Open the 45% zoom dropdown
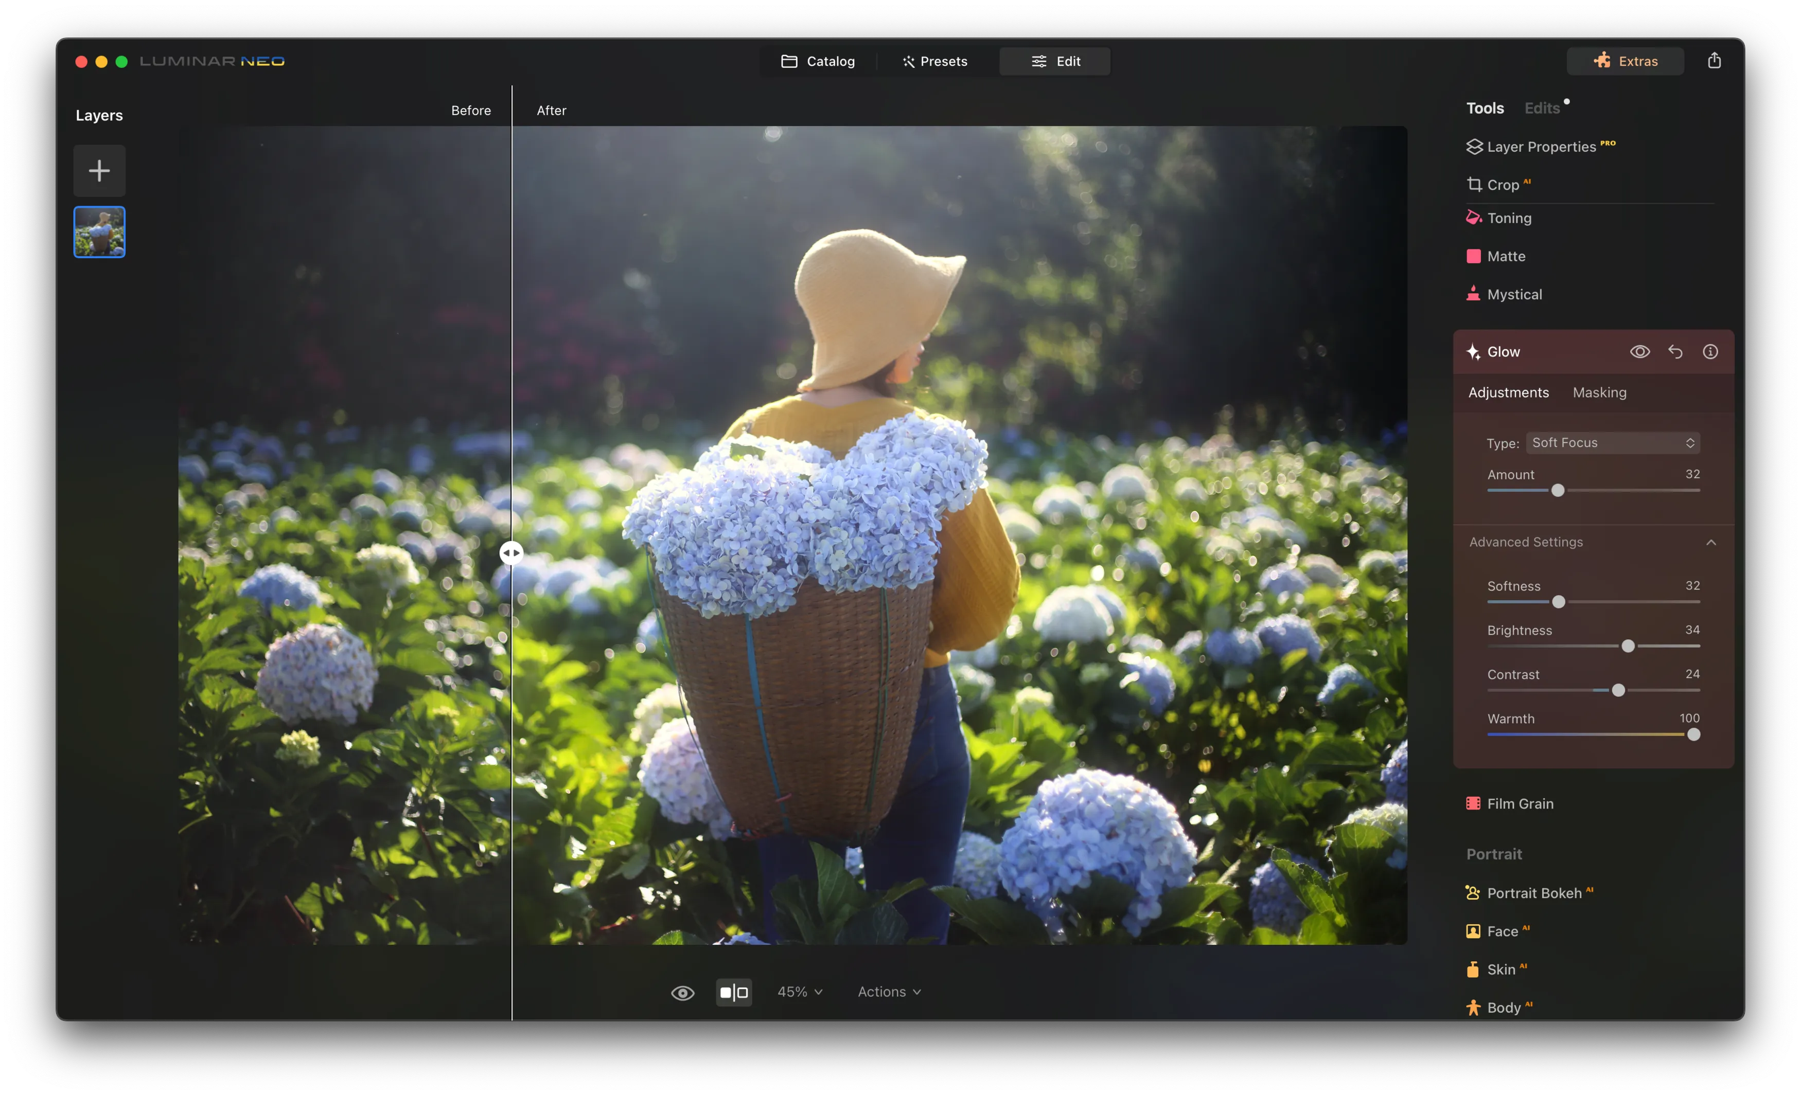Image resolution: width=1801 pixels, height=1095 pixels. [x=799, y=992]
